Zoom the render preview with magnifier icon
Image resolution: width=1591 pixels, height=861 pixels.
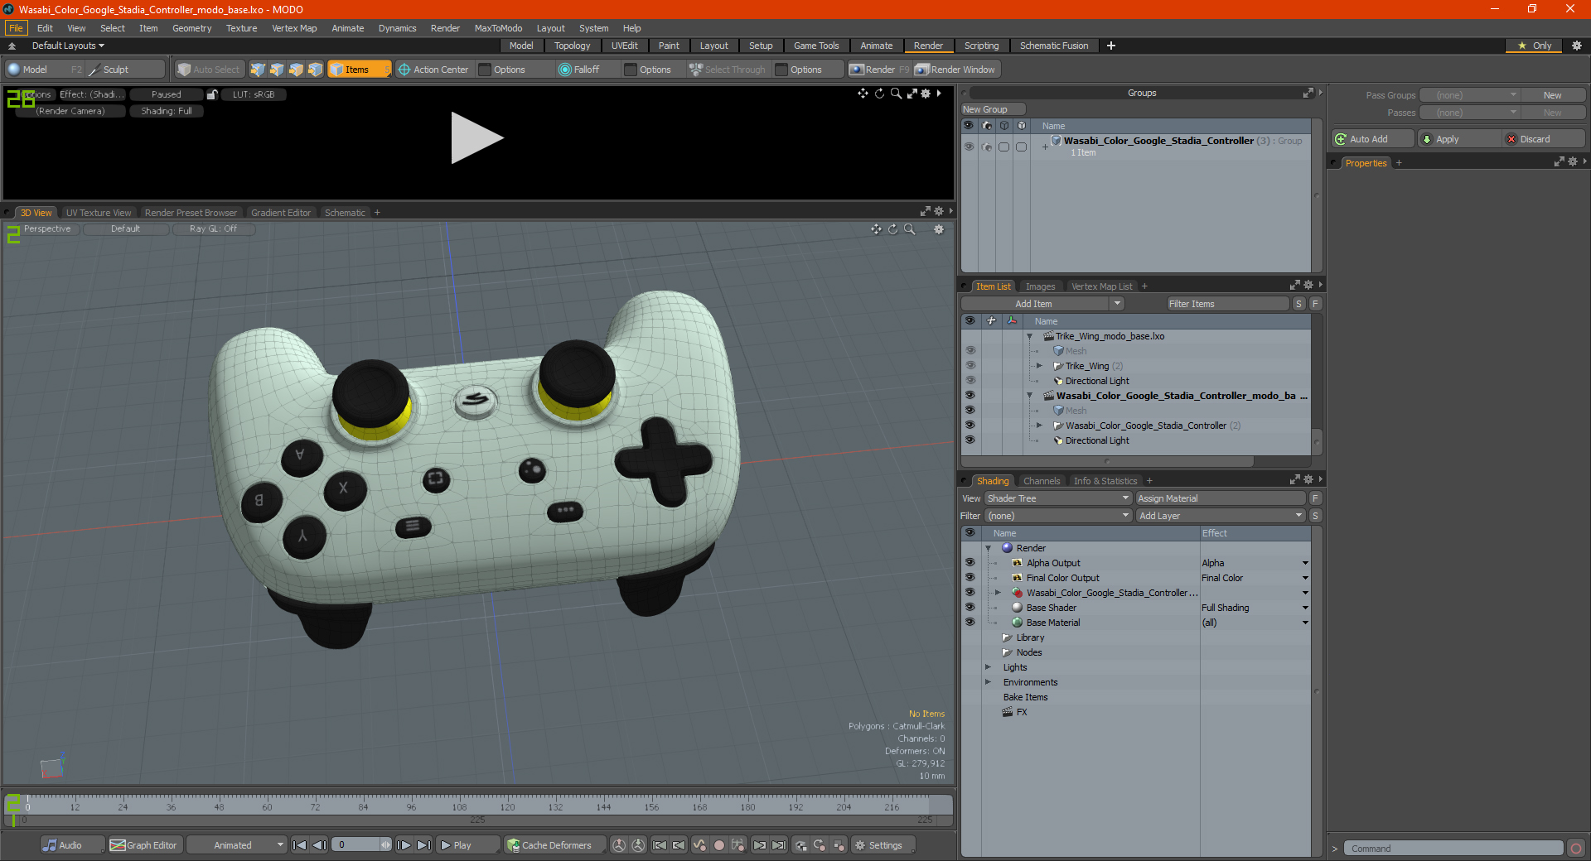click(896, 94)
